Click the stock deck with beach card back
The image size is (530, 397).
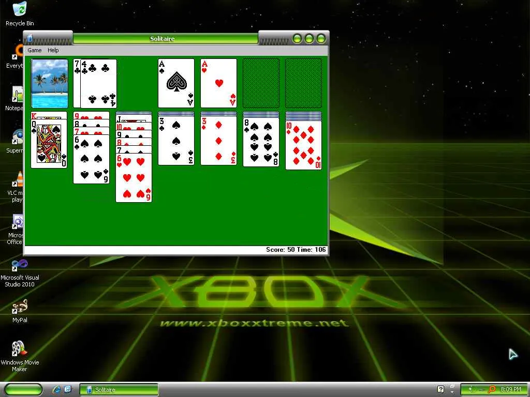click(49, 83)
